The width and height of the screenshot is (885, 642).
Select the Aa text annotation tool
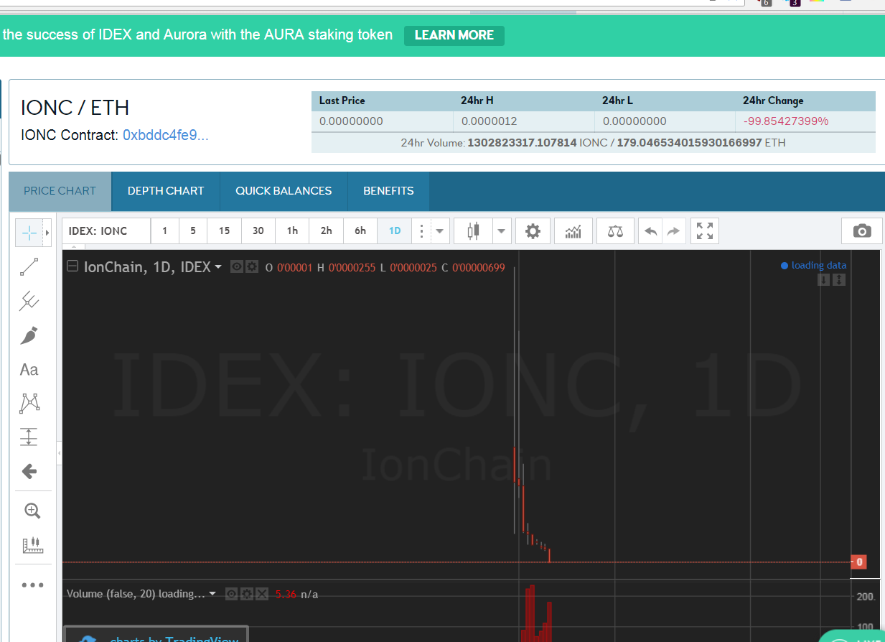29,370
